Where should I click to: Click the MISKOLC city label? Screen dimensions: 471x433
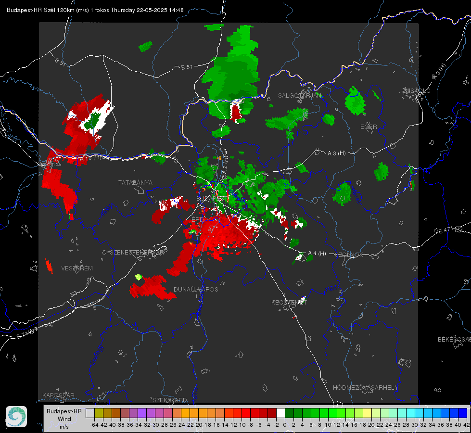[x=417, y=90]
